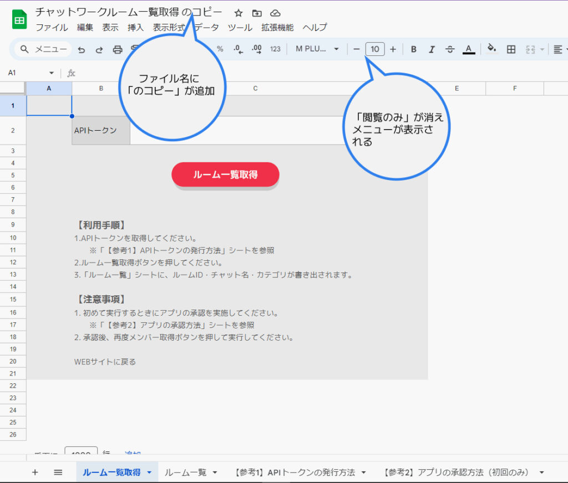Open the move to folder icon
Screen dimensions: 568x483
257,13
